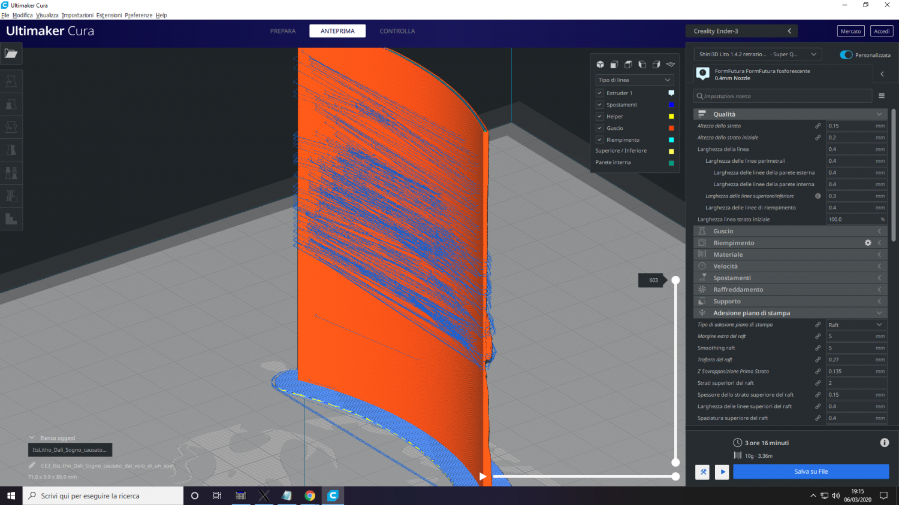Switch to the top view cube icon
Viewport: 899px width, 505px height.
(628, 65)
